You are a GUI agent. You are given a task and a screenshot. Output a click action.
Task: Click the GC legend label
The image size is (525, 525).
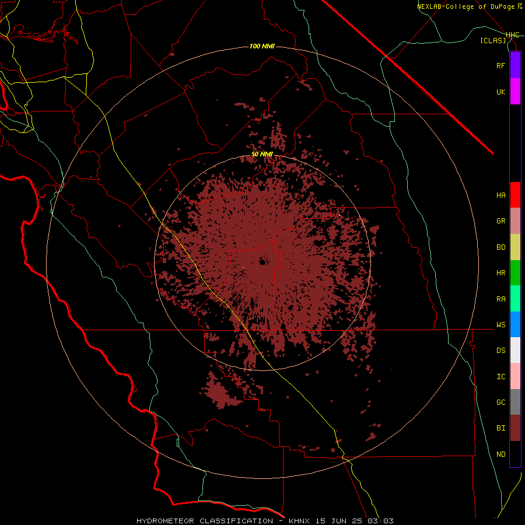[501, 402]
